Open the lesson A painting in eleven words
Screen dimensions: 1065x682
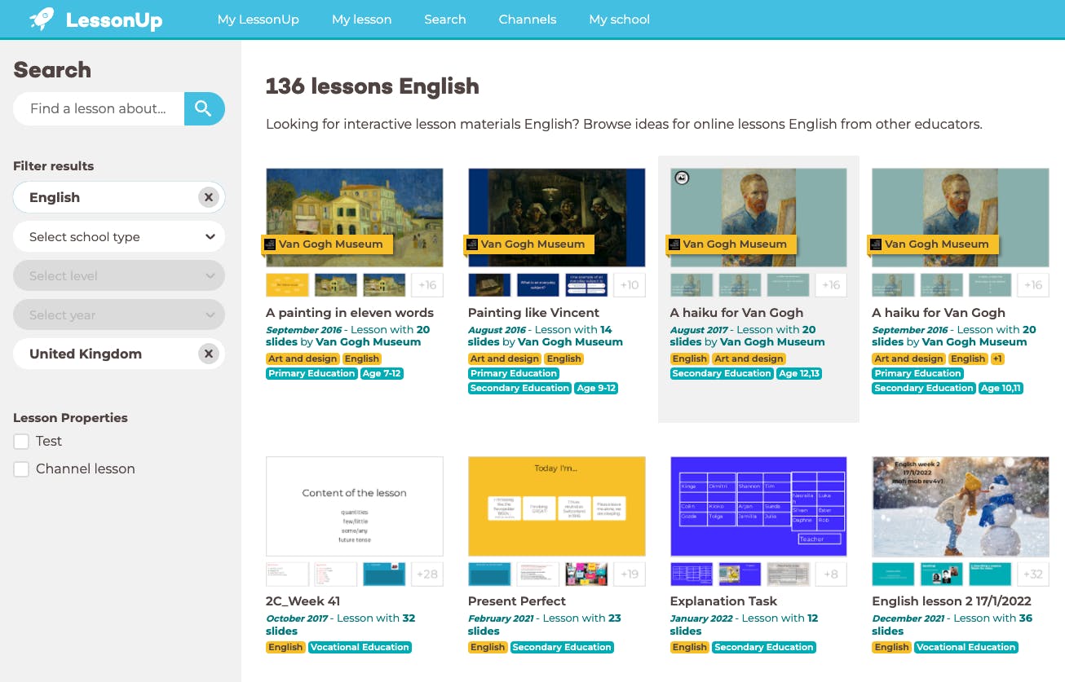pos(350,313)
